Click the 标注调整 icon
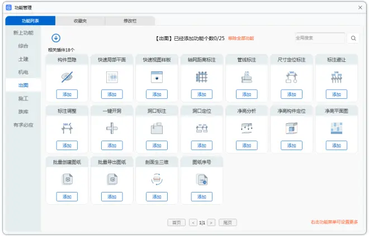This screenshot has width=369, height=236. pyautogui.click(x=67, y=128)
